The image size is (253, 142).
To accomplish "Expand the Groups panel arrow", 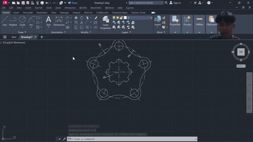I will (x=187, y=32).
